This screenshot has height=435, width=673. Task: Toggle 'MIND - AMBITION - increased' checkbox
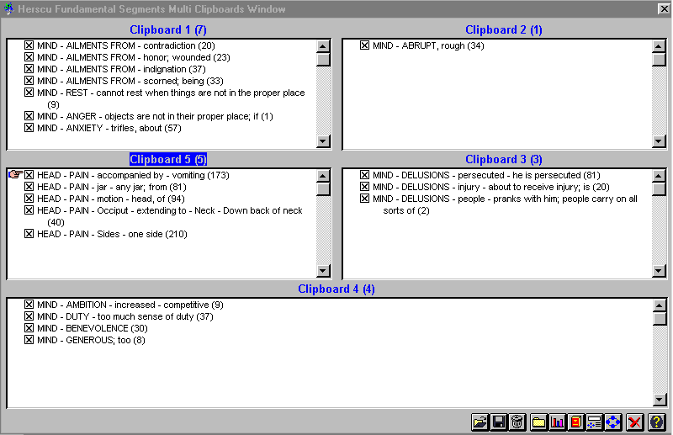[x=29, y=305]
